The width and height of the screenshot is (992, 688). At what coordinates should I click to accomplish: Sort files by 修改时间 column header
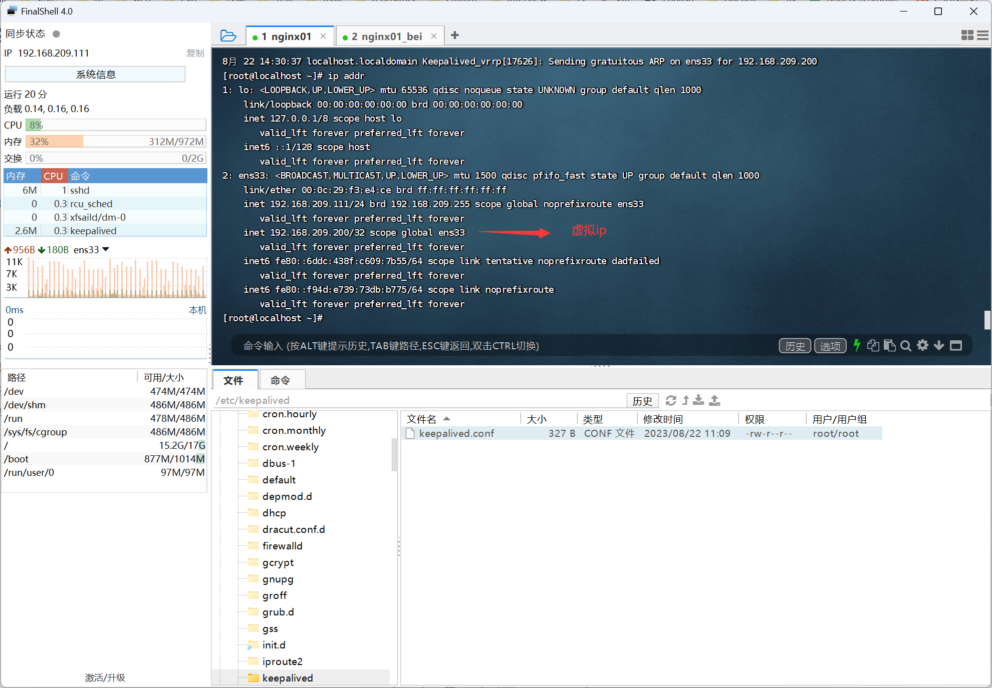(x=687, y=419)
